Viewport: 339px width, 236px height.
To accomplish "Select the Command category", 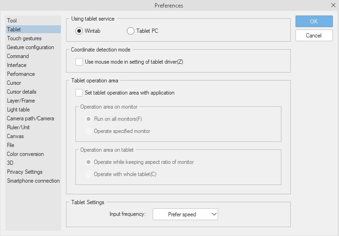I will (x=18, y=56).
